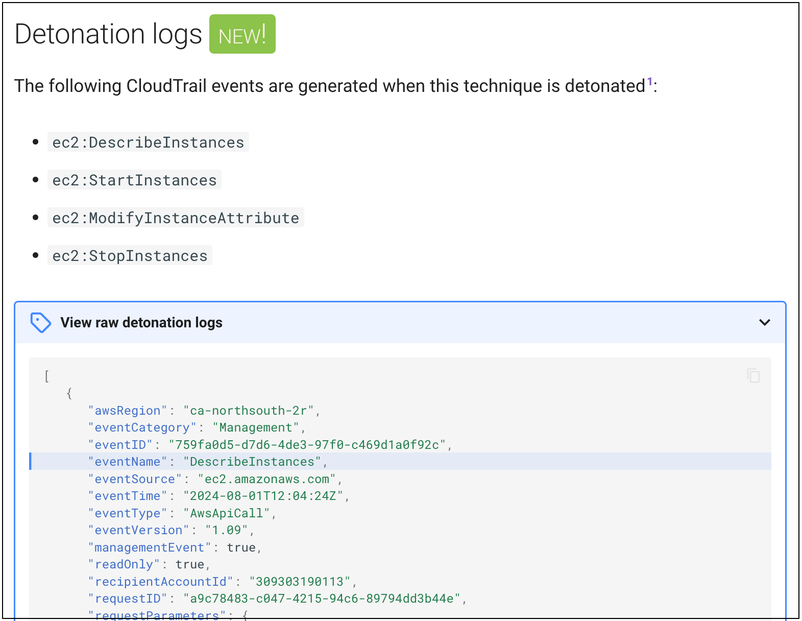This screenshot has width=802, height=621.
Task: Click ec2:ModifyInstanceAttribute in the list
Action: tap(176, 218)
